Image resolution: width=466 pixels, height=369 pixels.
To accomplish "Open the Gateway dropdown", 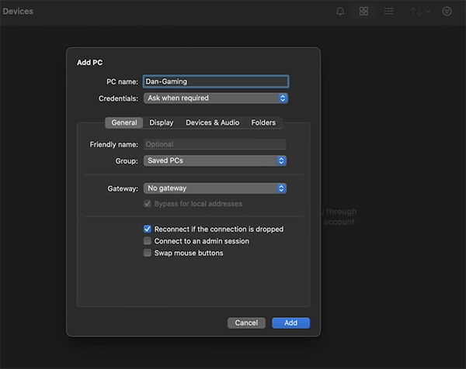I will 215,188.
